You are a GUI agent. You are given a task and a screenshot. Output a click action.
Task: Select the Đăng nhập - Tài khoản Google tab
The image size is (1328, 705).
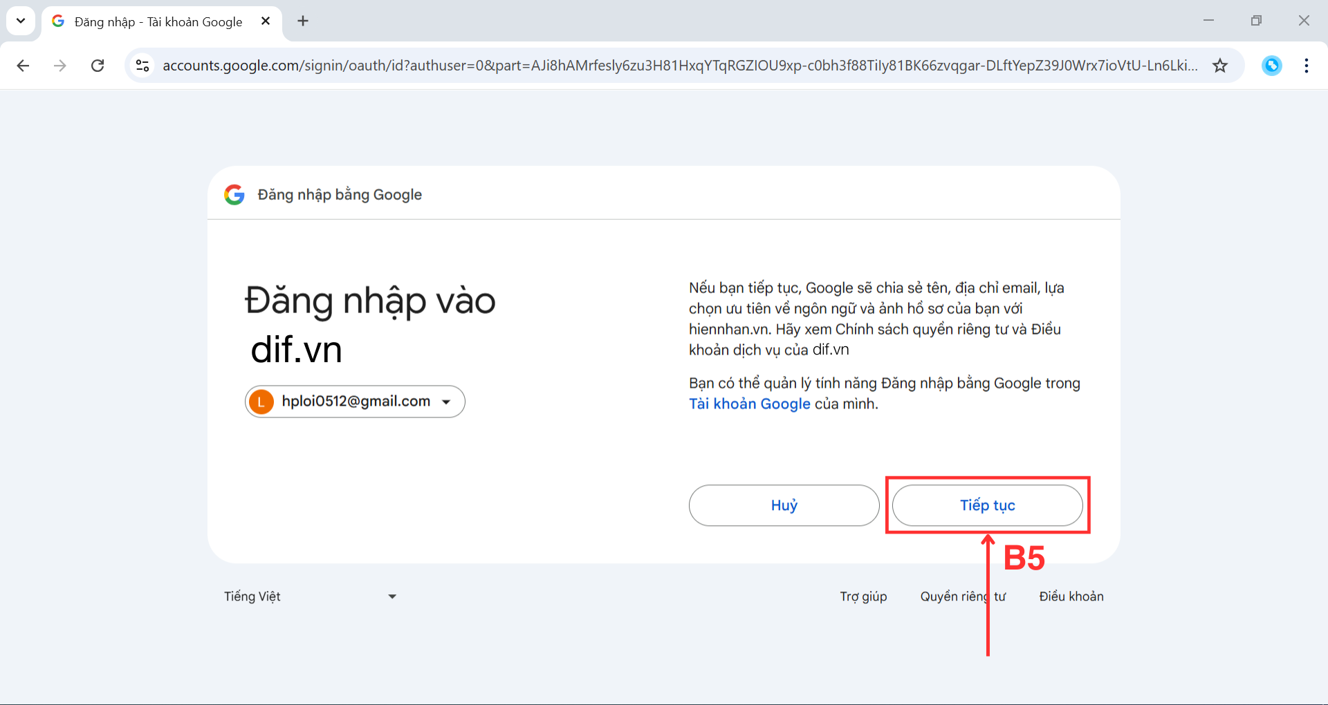(x=162, y=22)
